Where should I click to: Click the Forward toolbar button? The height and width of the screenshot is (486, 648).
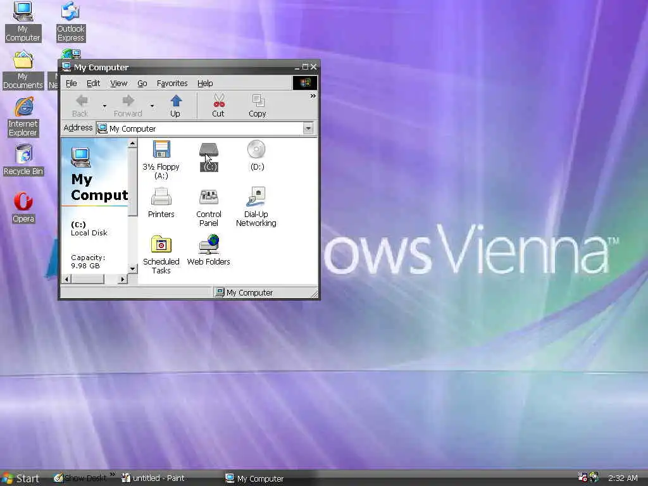pyautogui.click(x=128, y=106)
